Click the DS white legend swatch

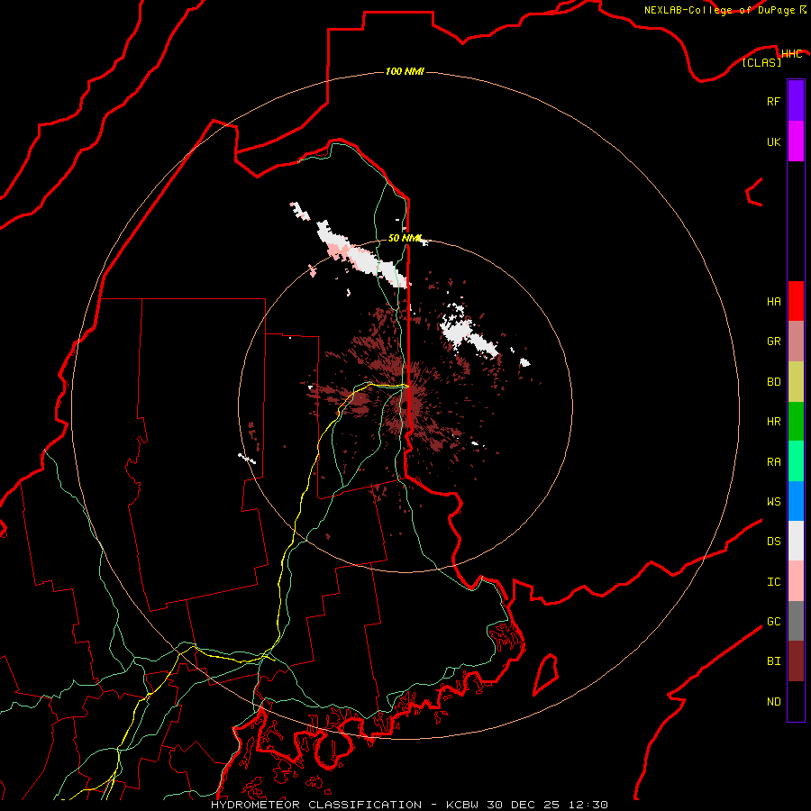(796, 541)
